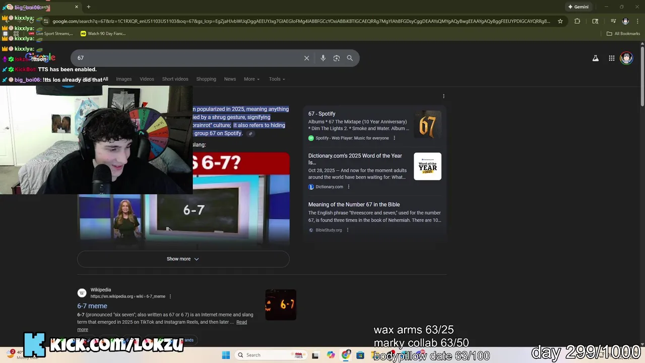Switch to the Shopping tab
The height and width of the screenshot is (363, 645).
pos(206,79)
